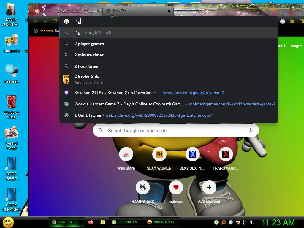The image size is (304, 228).
Task: Open the Chrome extensions puzzle icon
Action: (x=292, y=21)
